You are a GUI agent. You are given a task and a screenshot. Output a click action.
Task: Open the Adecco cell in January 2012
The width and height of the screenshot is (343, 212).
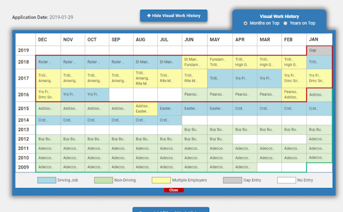tap(320, 139)
